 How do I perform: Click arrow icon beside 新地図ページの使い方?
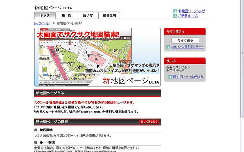[170, 77]
